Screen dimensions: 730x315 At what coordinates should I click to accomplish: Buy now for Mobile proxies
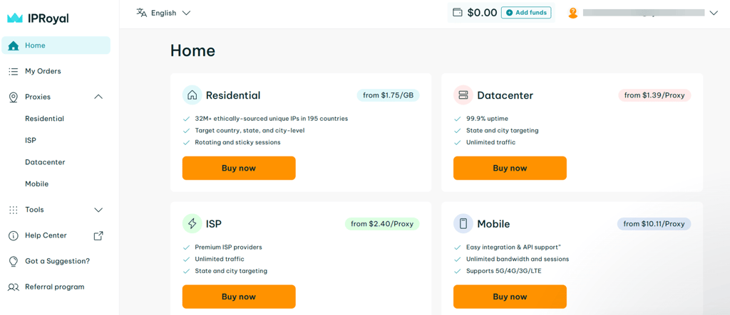510,297
